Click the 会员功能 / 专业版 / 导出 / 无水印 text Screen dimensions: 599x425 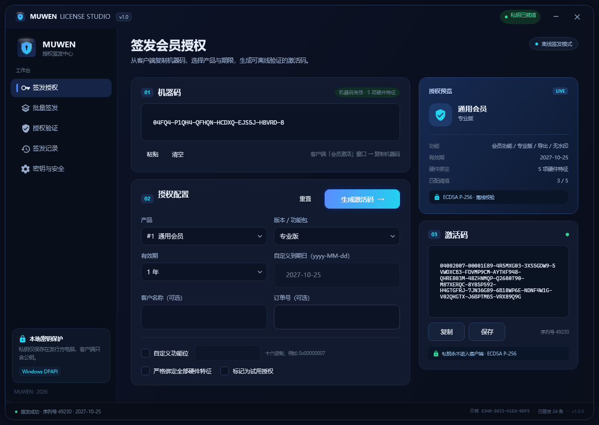[x=530, y=146]
